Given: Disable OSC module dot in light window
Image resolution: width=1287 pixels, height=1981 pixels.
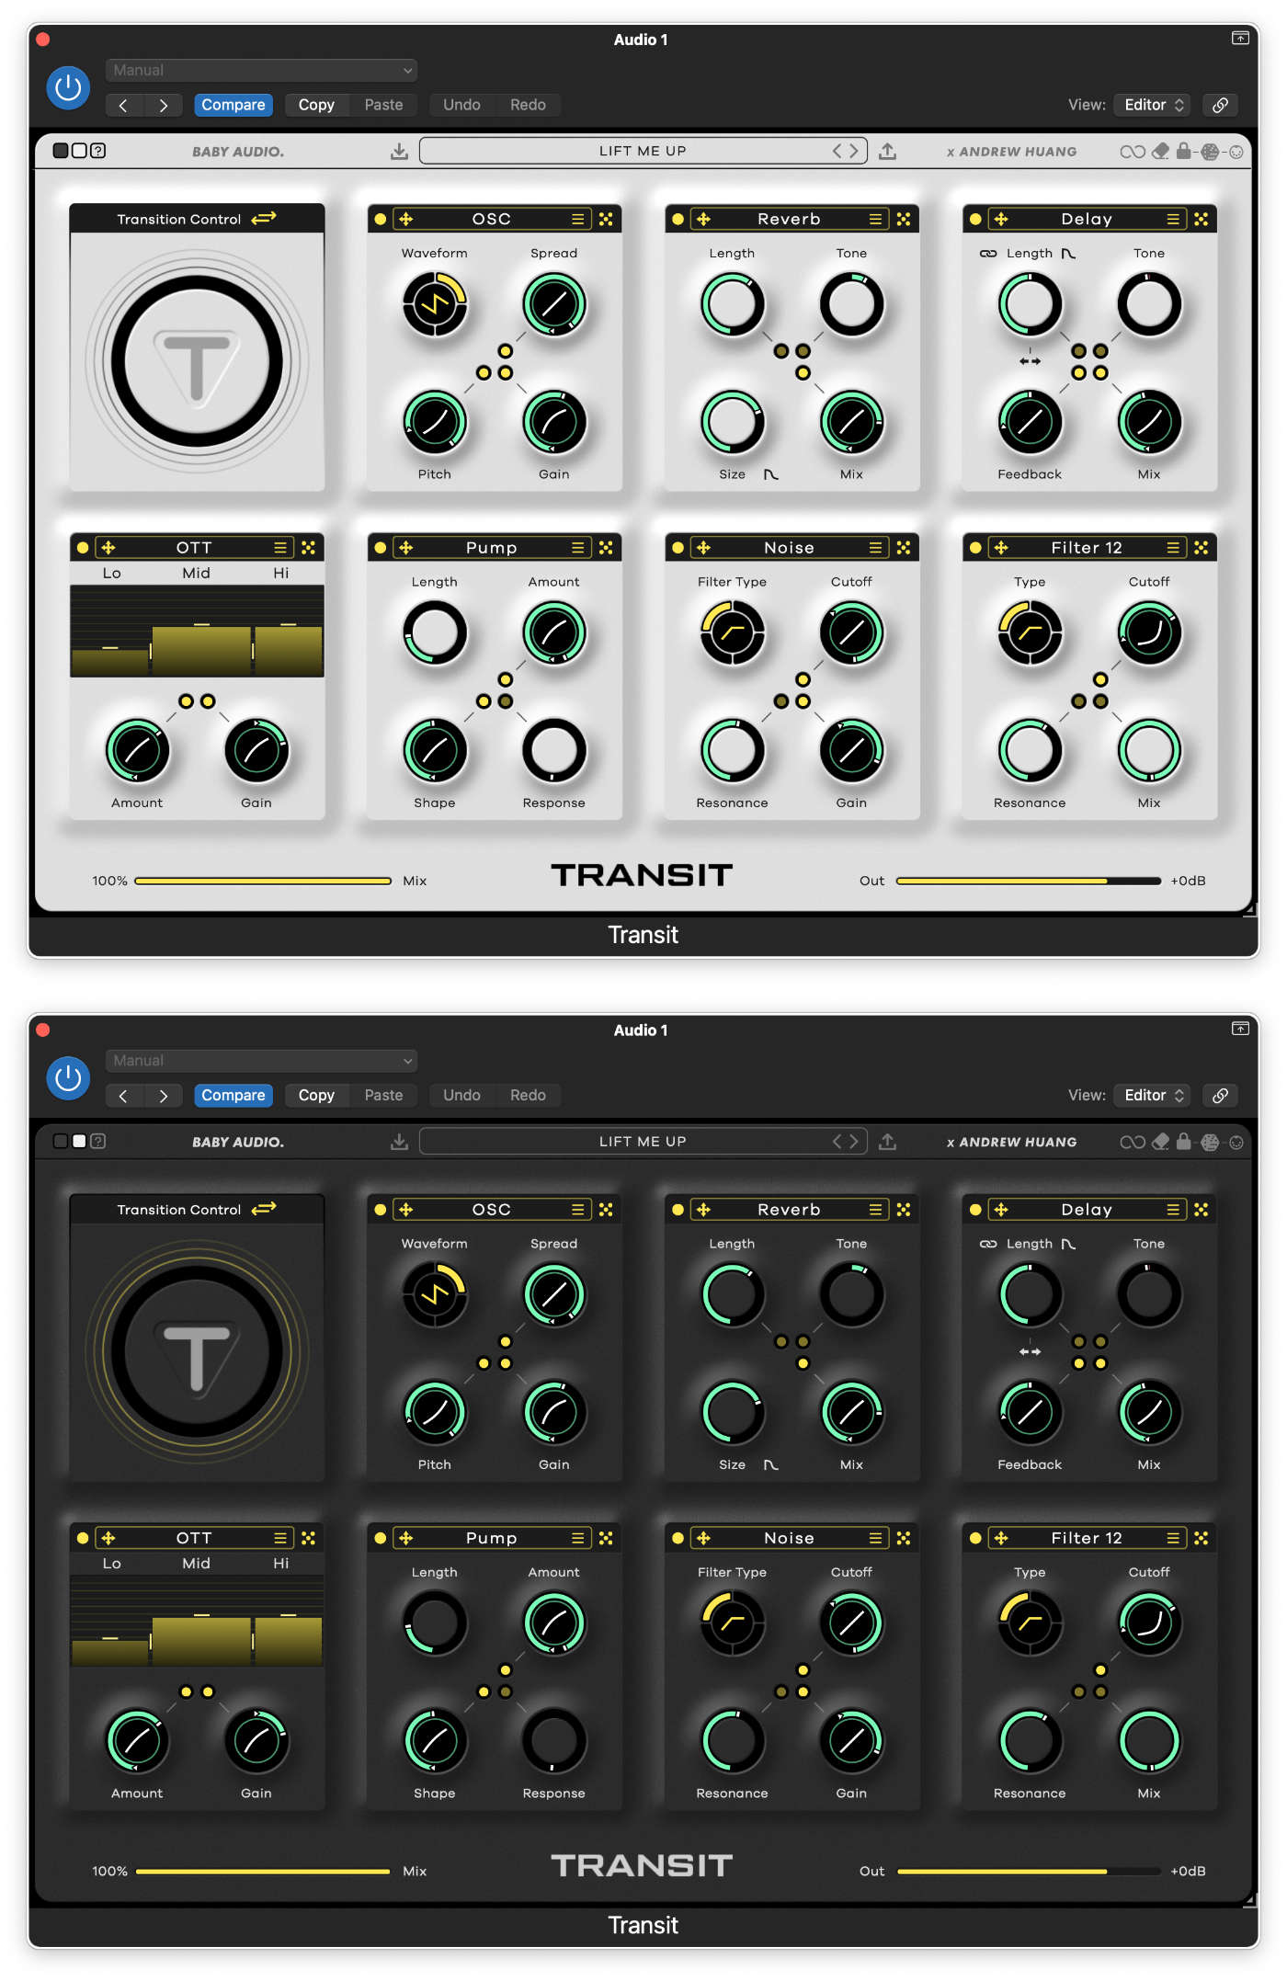Looking at the screenshot, I should [x=380, y=219].
